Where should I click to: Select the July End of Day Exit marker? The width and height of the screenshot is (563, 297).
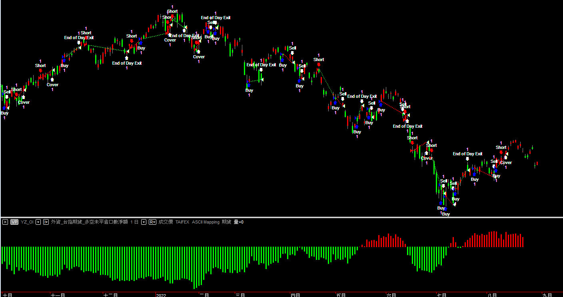click(467, 154)
